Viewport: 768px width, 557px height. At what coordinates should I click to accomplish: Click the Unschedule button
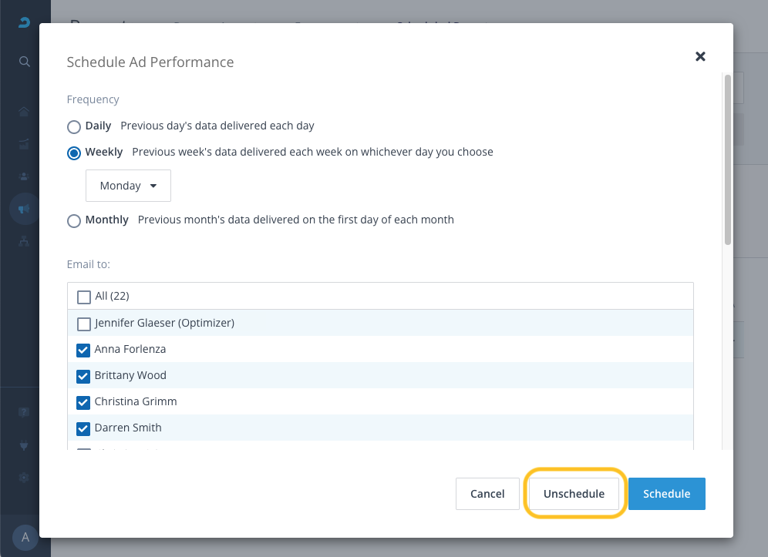574,493
